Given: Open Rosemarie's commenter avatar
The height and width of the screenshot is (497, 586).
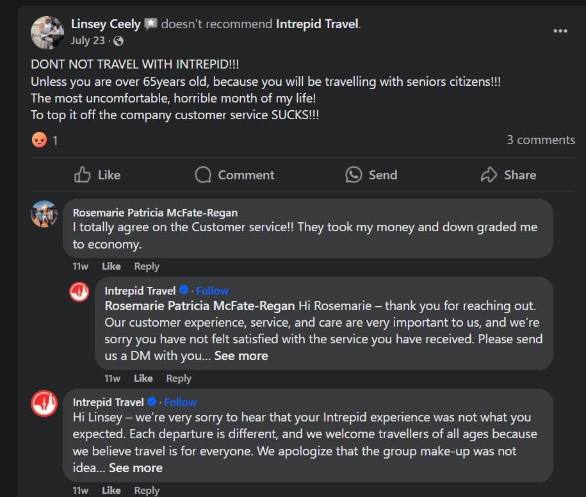Looking at the screenshot, I should (44, 214).
